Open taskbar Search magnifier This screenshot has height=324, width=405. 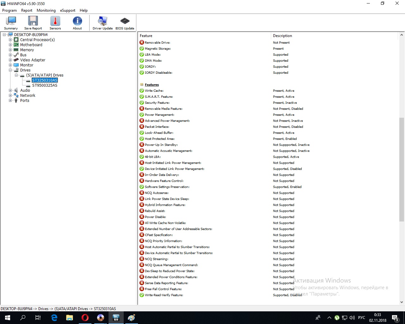[x=23, y=318]
